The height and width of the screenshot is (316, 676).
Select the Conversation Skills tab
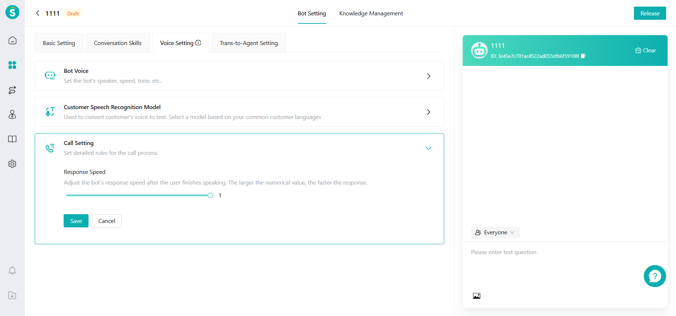(117, 43)
